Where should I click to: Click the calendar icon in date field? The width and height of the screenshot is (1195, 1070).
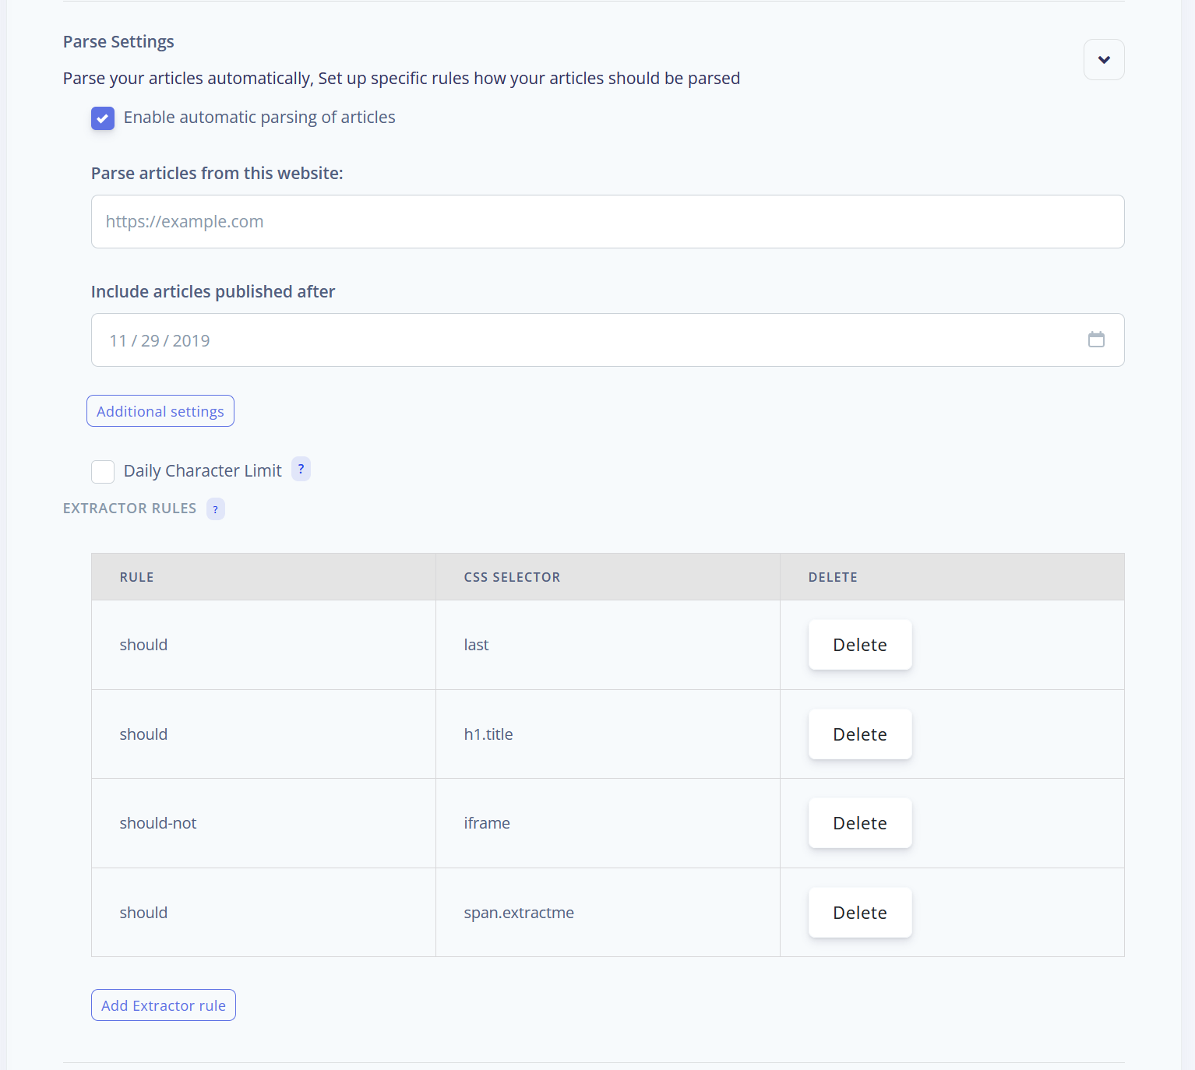1096,340
